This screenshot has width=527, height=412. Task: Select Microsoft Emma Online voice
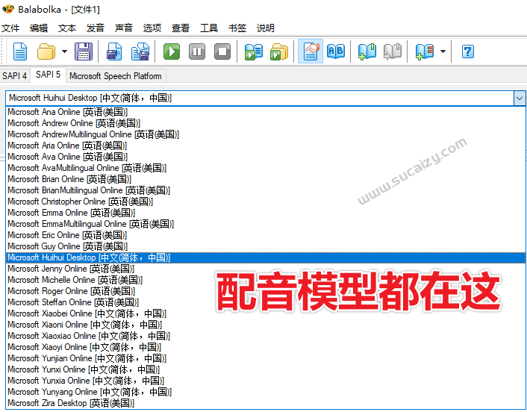[x=266, y=213]
